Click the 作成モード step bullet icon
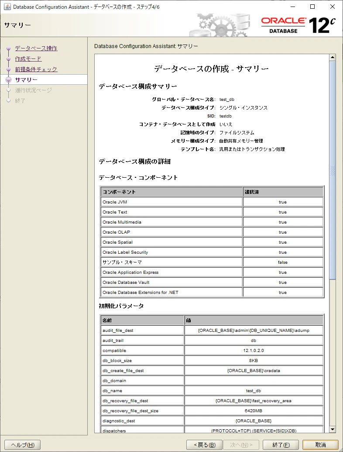Viewport: 343px width, 452px height. pyautogui.click(x=9, y=59)
